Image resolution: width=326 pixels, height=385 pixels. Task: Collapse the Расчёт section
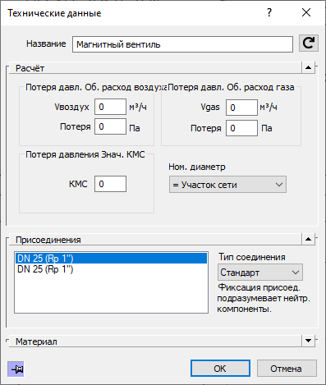[x=309, y=67]
